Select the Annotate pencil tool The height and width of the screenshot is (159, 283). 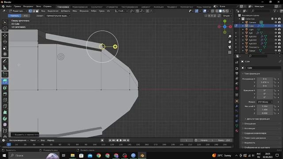click(5, 61)
